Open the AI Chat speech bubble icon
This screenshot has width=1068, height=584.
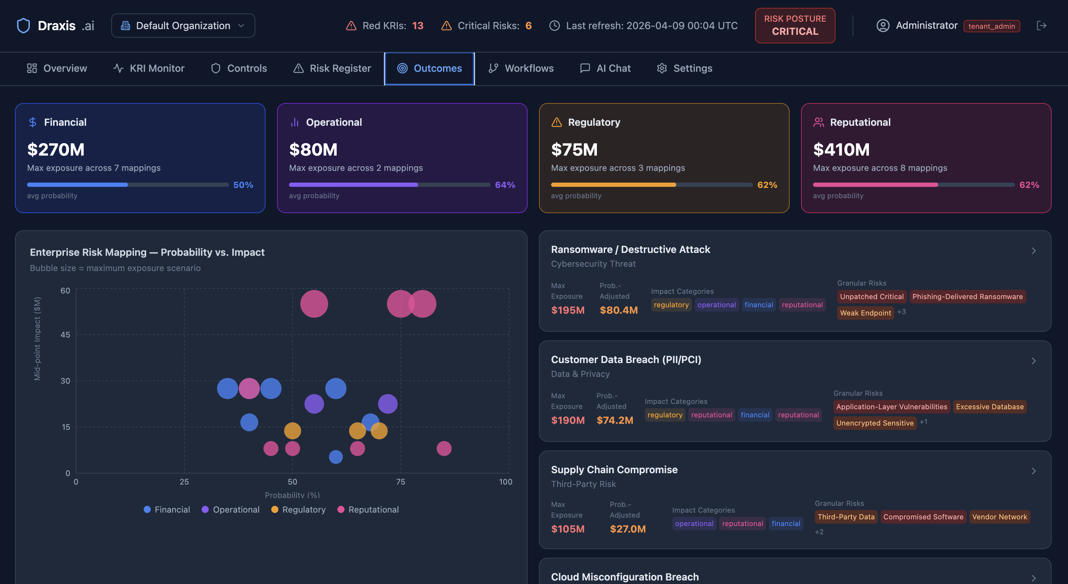click(x=584, y=68)
